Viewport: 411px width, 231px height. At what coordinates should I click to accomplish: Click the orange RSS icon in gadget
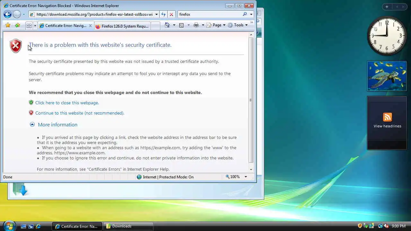pos(387,117)
